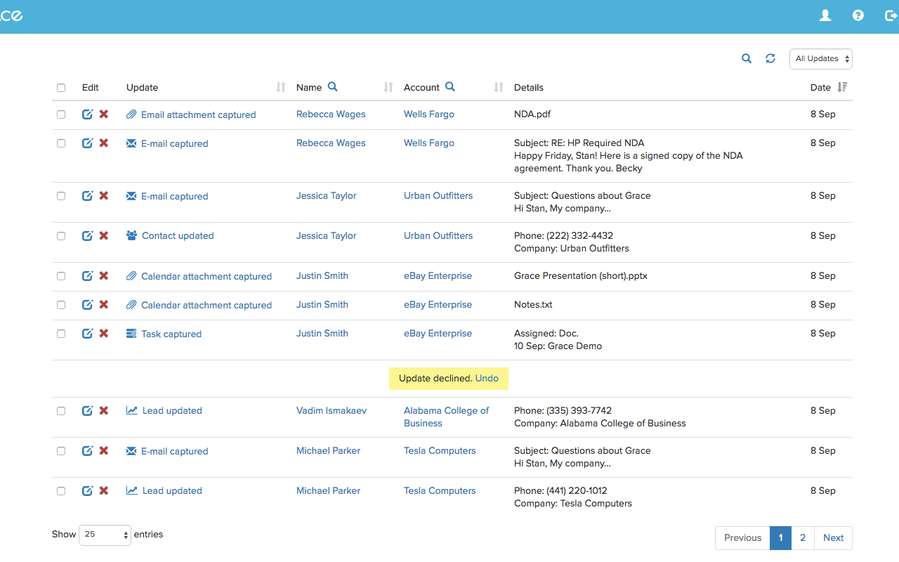Click the search magnifier above the table
The height and width of the screenshot is (562, 899).
(x=747, y=58)
